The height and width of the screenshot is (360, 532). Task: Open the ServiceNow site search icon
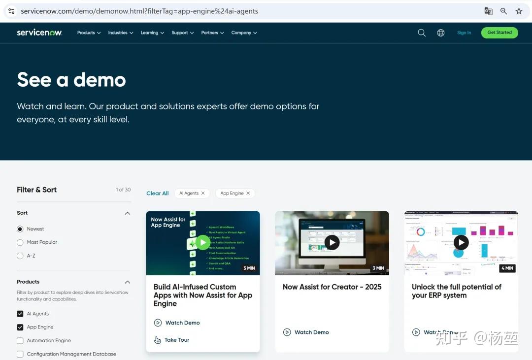421,33
